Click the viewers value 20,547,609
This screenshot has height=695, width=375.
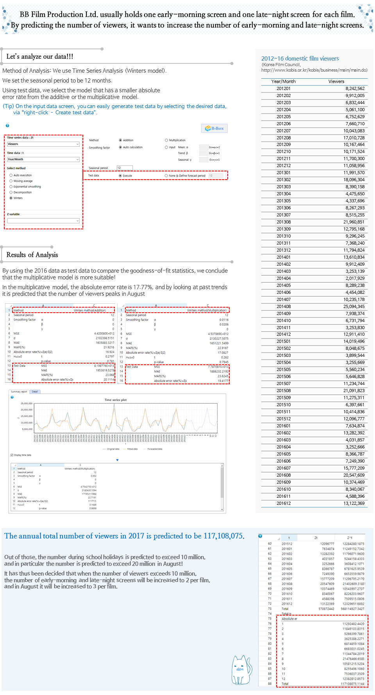coord(354,475)
